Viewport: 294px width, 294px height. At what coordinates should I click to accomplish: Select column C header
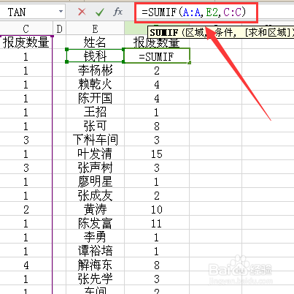26,29
